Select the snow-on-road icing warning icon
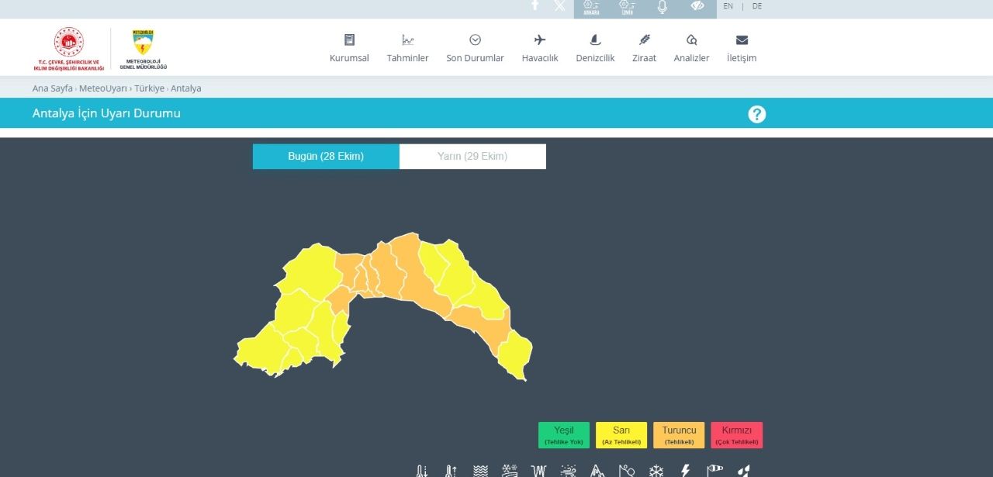The width and height of the screenshot is (993, 477). [x=510, y=471]
